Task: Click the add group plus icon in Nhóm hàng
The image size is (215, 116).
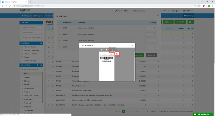Action: click(37, 65)
